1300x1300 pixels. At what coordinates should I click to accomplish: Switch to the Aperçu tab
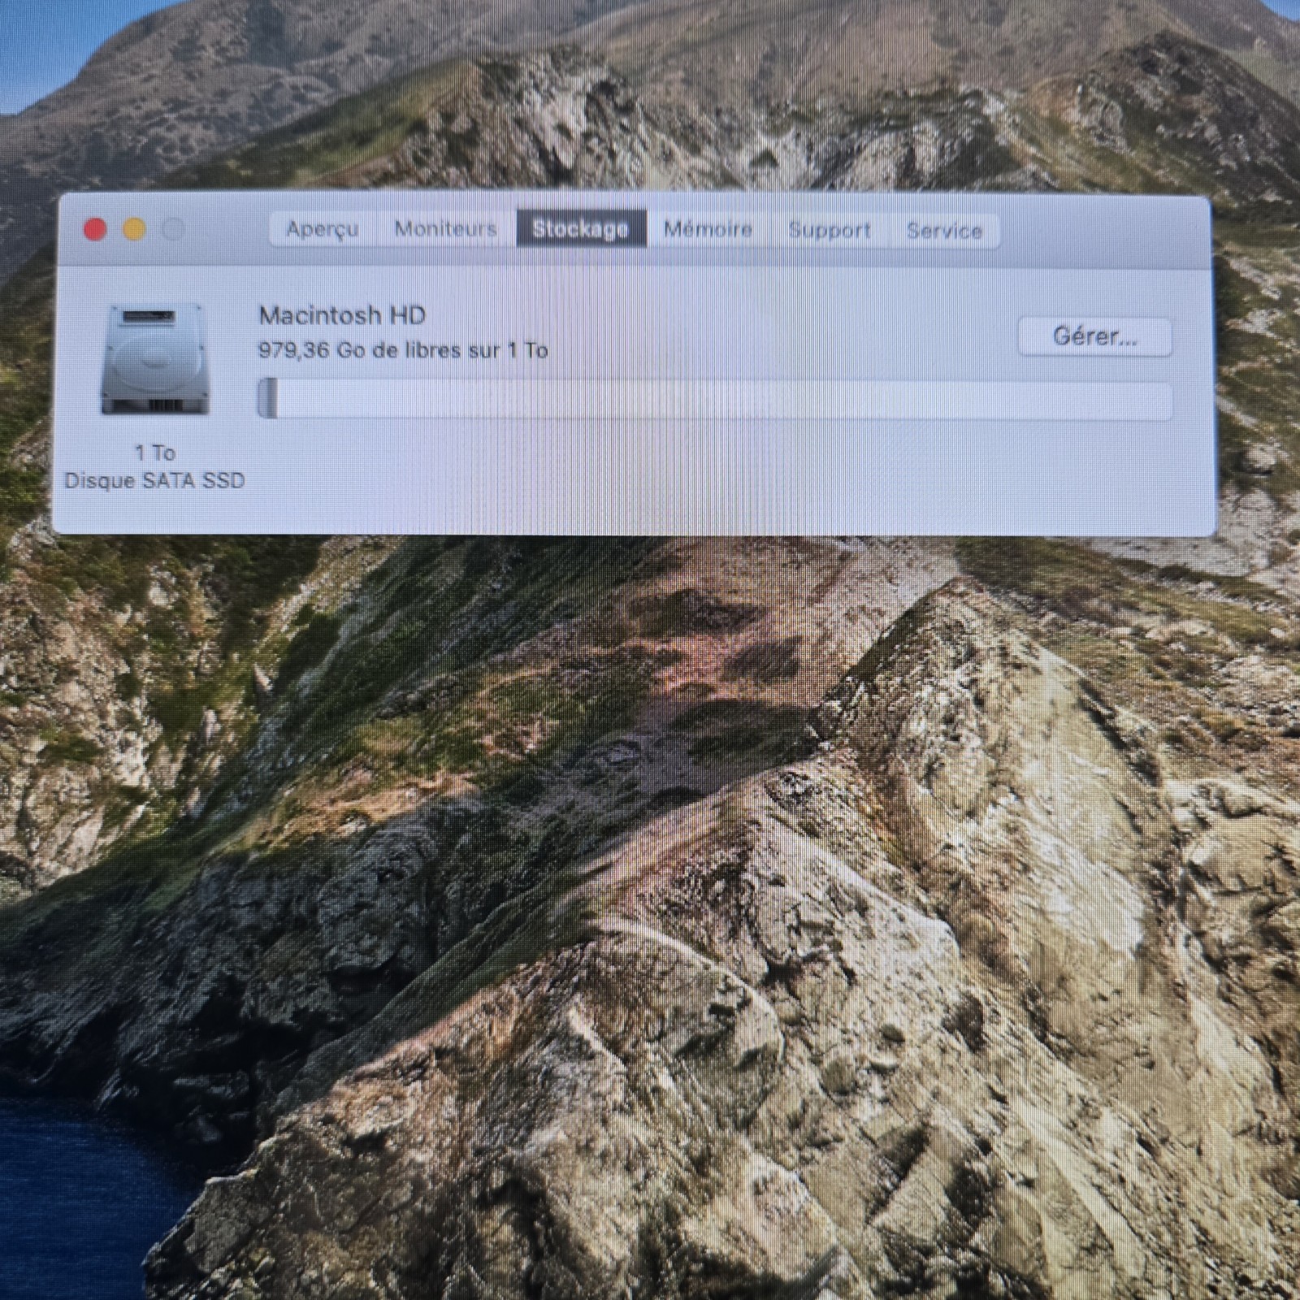coord(322,229)
